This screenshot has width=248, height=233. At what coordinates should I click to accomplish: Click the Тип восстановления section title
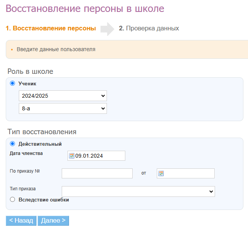coord(42,131)
